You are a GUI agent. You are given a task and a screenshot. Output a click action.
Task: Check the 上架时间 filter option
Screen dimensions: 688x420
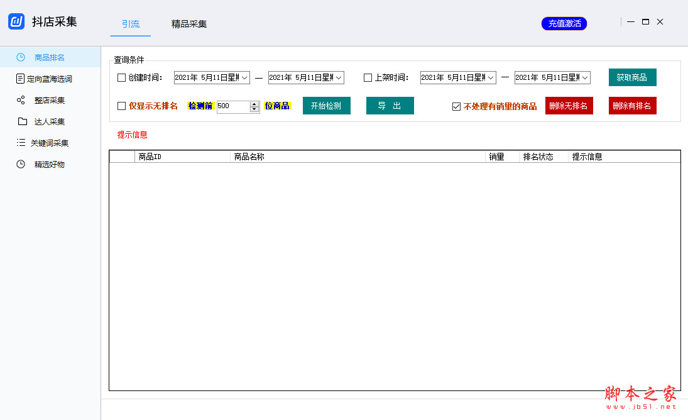368,77
